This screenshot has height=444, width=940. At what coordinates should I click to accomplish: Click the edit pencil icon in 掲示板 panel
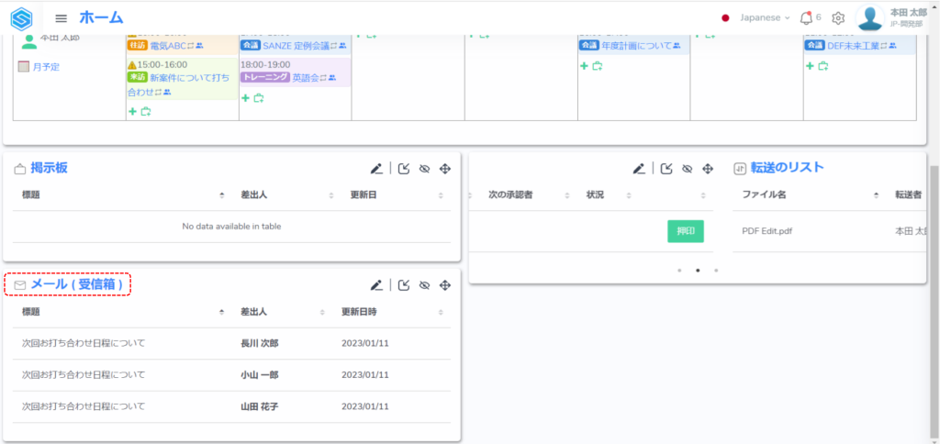coord(375,168)
